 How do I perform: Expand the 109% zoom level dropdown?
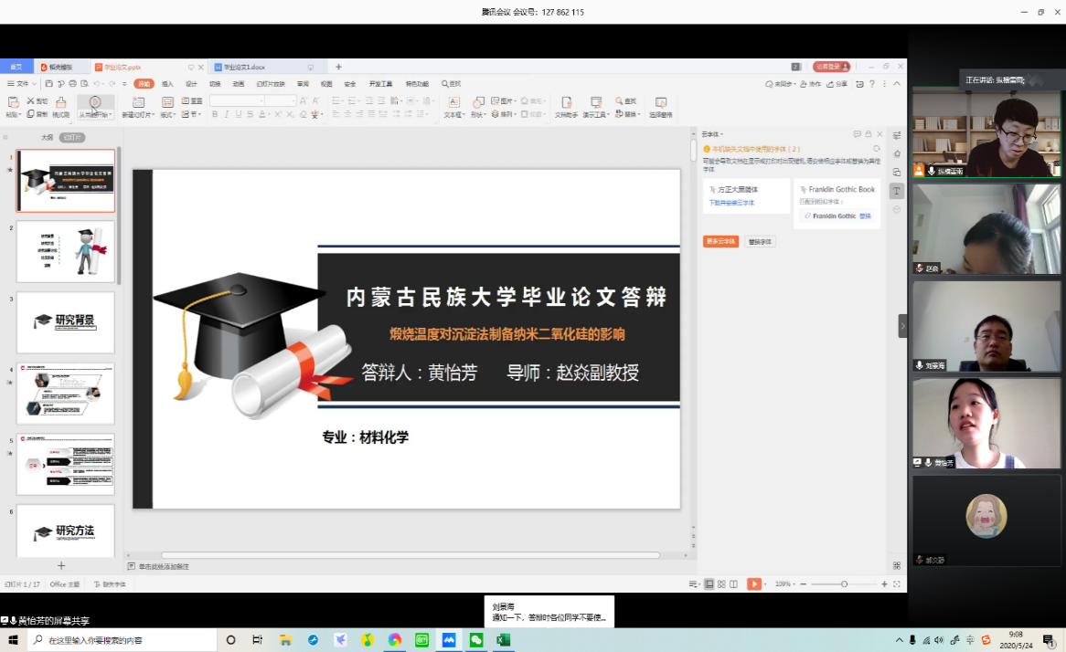point(784,584)
